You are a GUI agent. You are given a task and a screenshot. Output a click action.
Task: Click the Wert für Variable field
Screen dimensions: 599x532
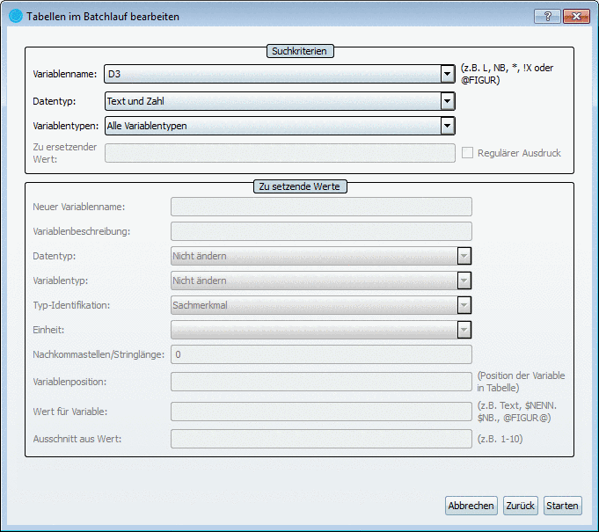(321, 412)
